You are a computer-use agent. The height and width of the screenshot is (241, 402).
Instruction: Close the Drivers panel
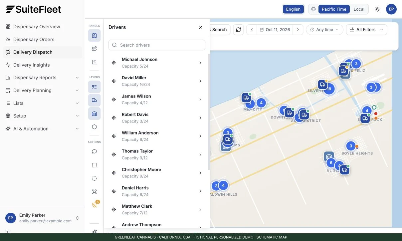click(201, 27)
